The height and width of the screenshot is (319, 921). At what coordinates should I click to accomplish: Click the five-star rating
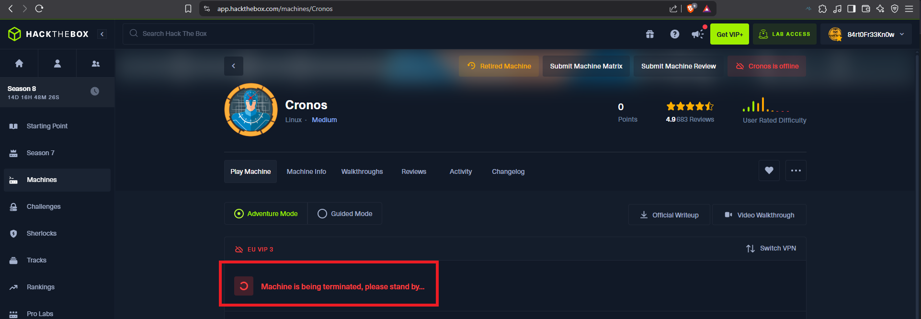[690, 106]
